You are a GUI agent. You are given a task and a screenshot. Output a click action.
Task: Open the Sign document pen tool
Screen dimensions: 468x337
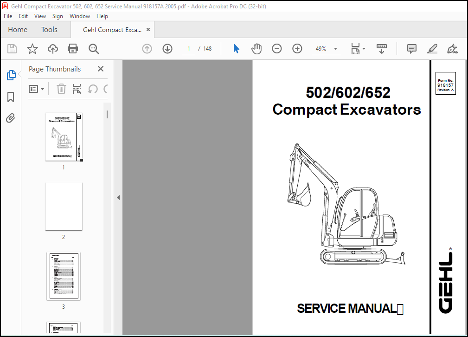pyautogui.click(x=453, y=49)
